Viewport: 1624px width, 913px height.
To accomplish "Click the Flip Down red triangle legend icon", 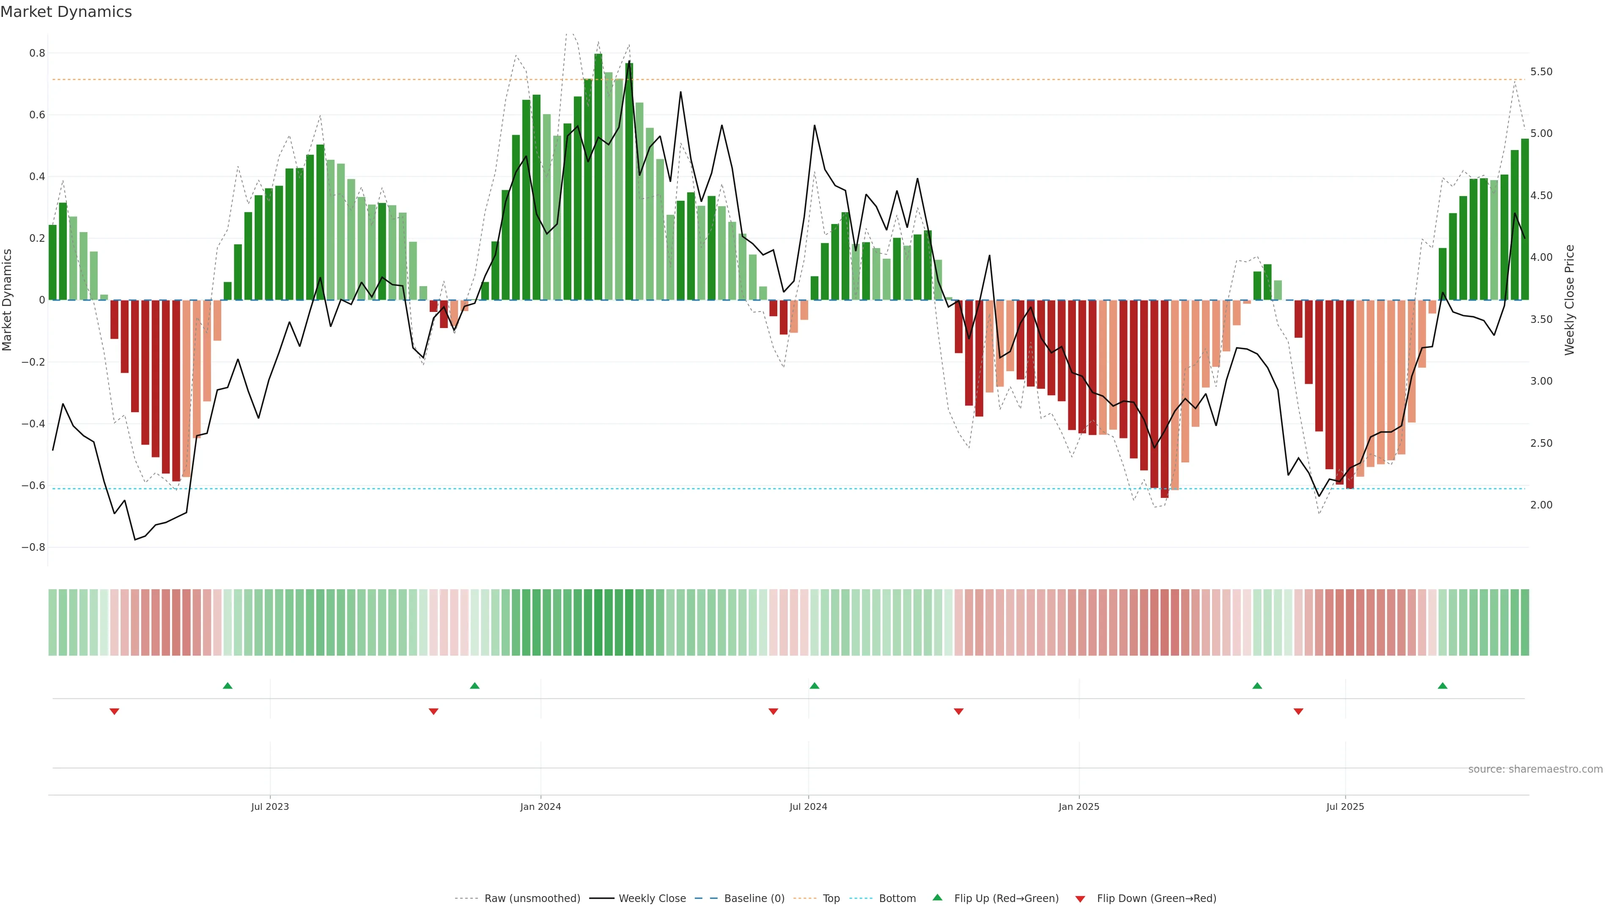I will coord(1080,899).
